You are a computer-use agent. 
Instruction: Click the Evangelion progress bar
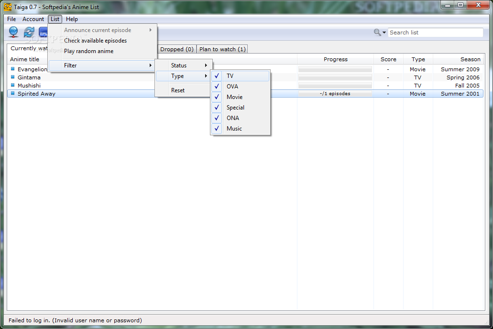[x=335, y=69]
